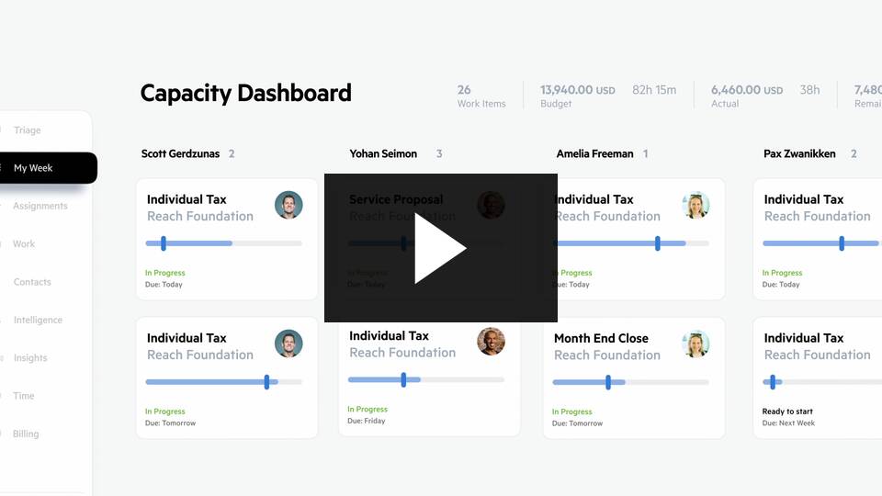Click Scott Gerdzunas avatar on top card

[x=288, y=205]
